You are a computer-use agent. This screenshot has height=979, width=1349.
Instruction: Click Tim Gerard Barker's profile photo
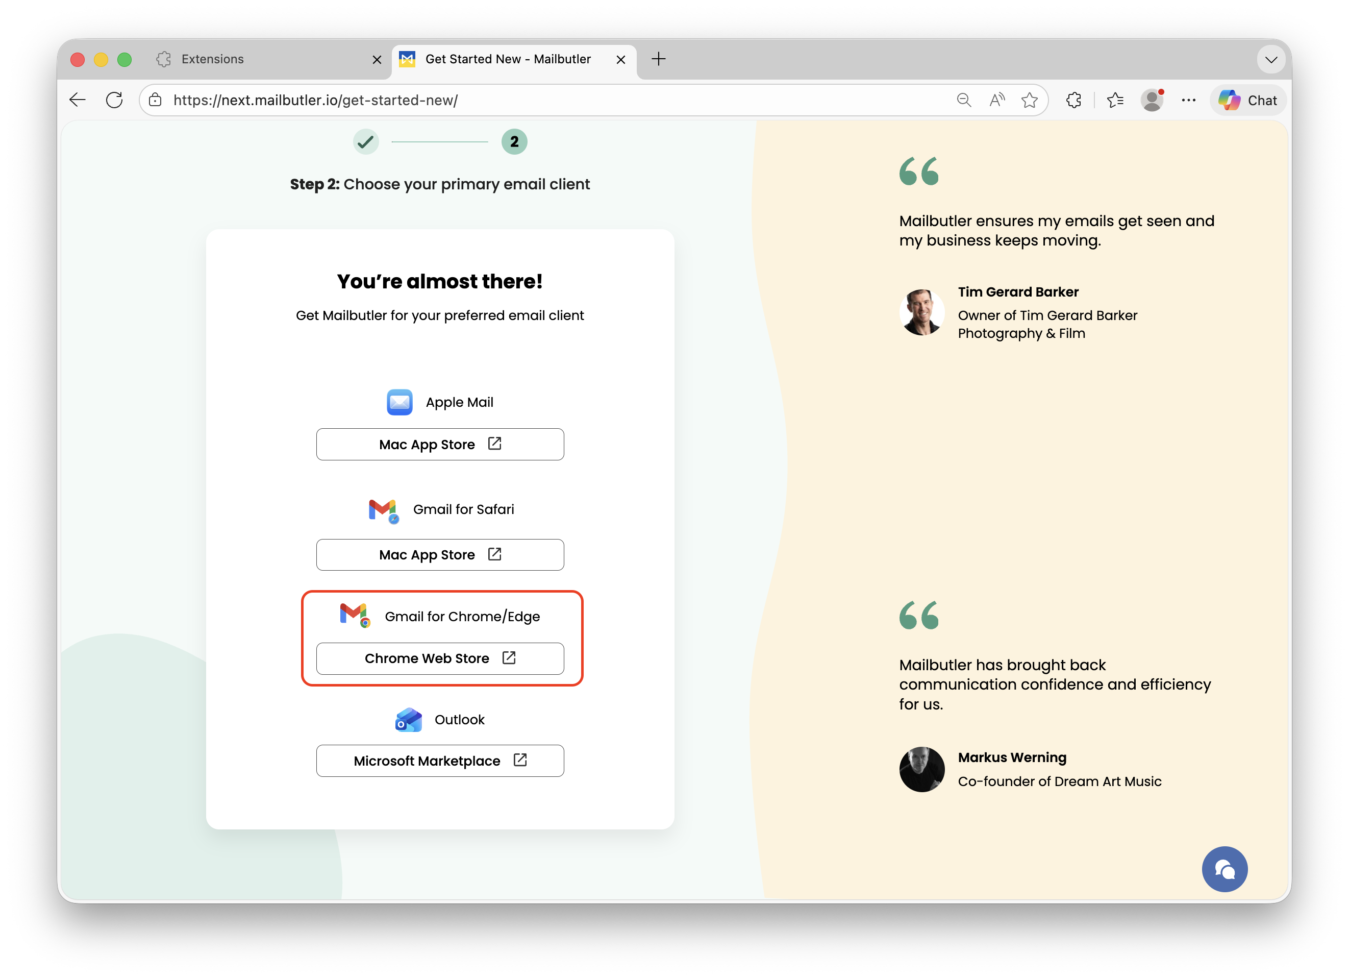921,312
